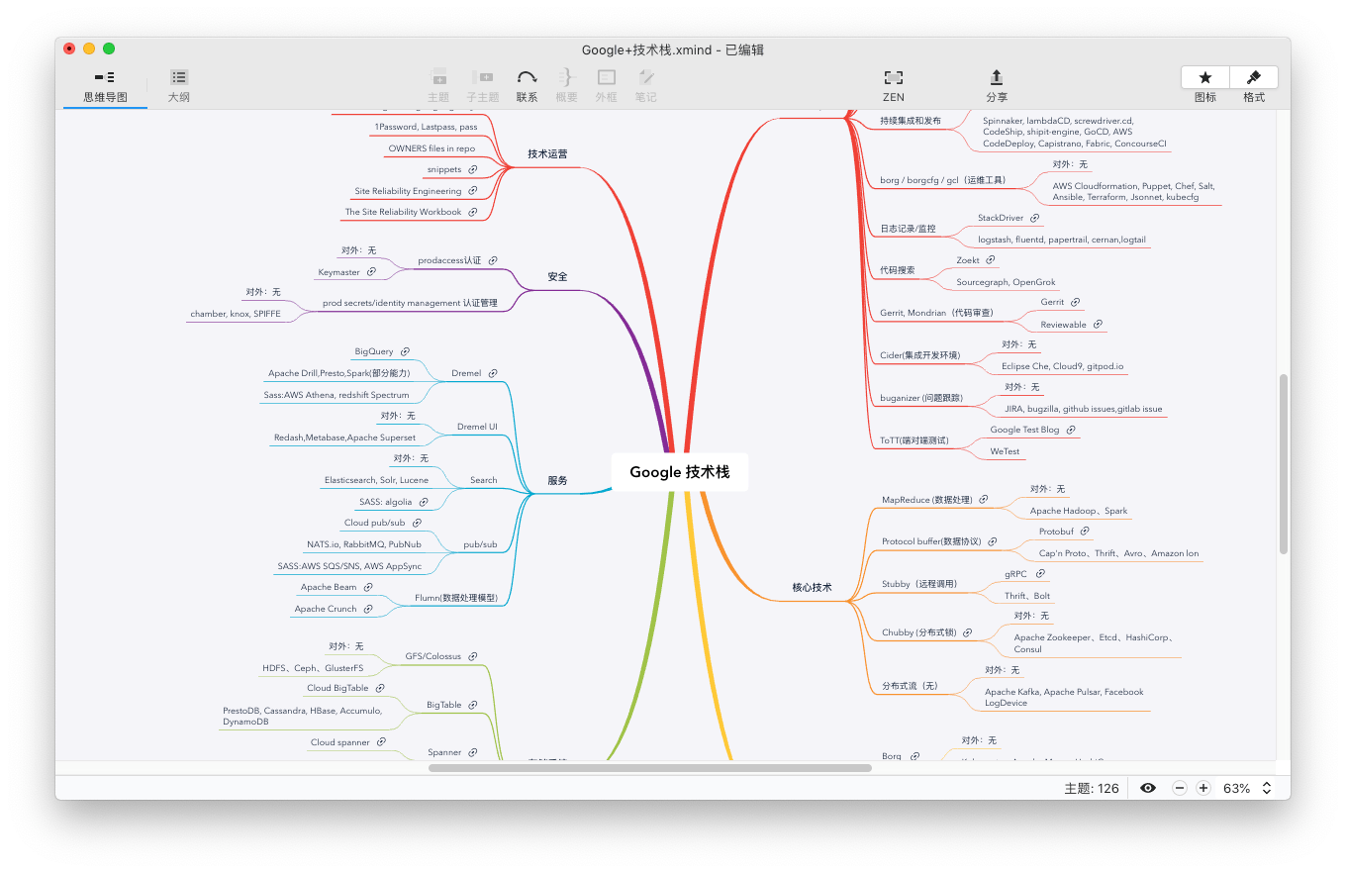
Task: Click the 'Elasticsearch, Solr, Lucene' topic
Action: point(377,480)
